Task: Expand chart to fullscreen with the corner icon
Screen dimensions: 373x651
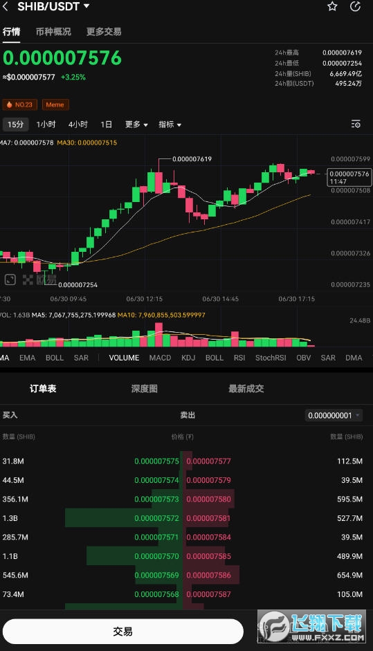Action: [x=10, y=279]
